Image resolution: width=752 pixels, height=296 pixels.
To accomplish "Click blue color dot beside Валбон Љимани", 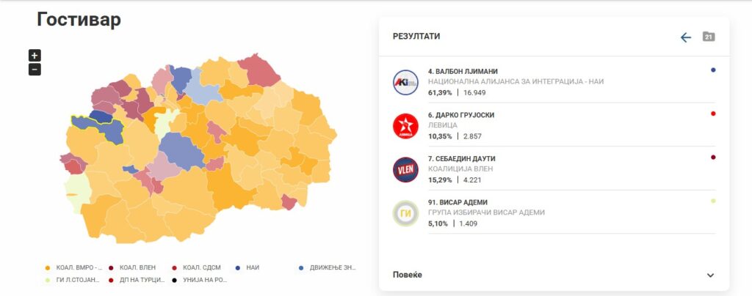I will coord(713,70).
